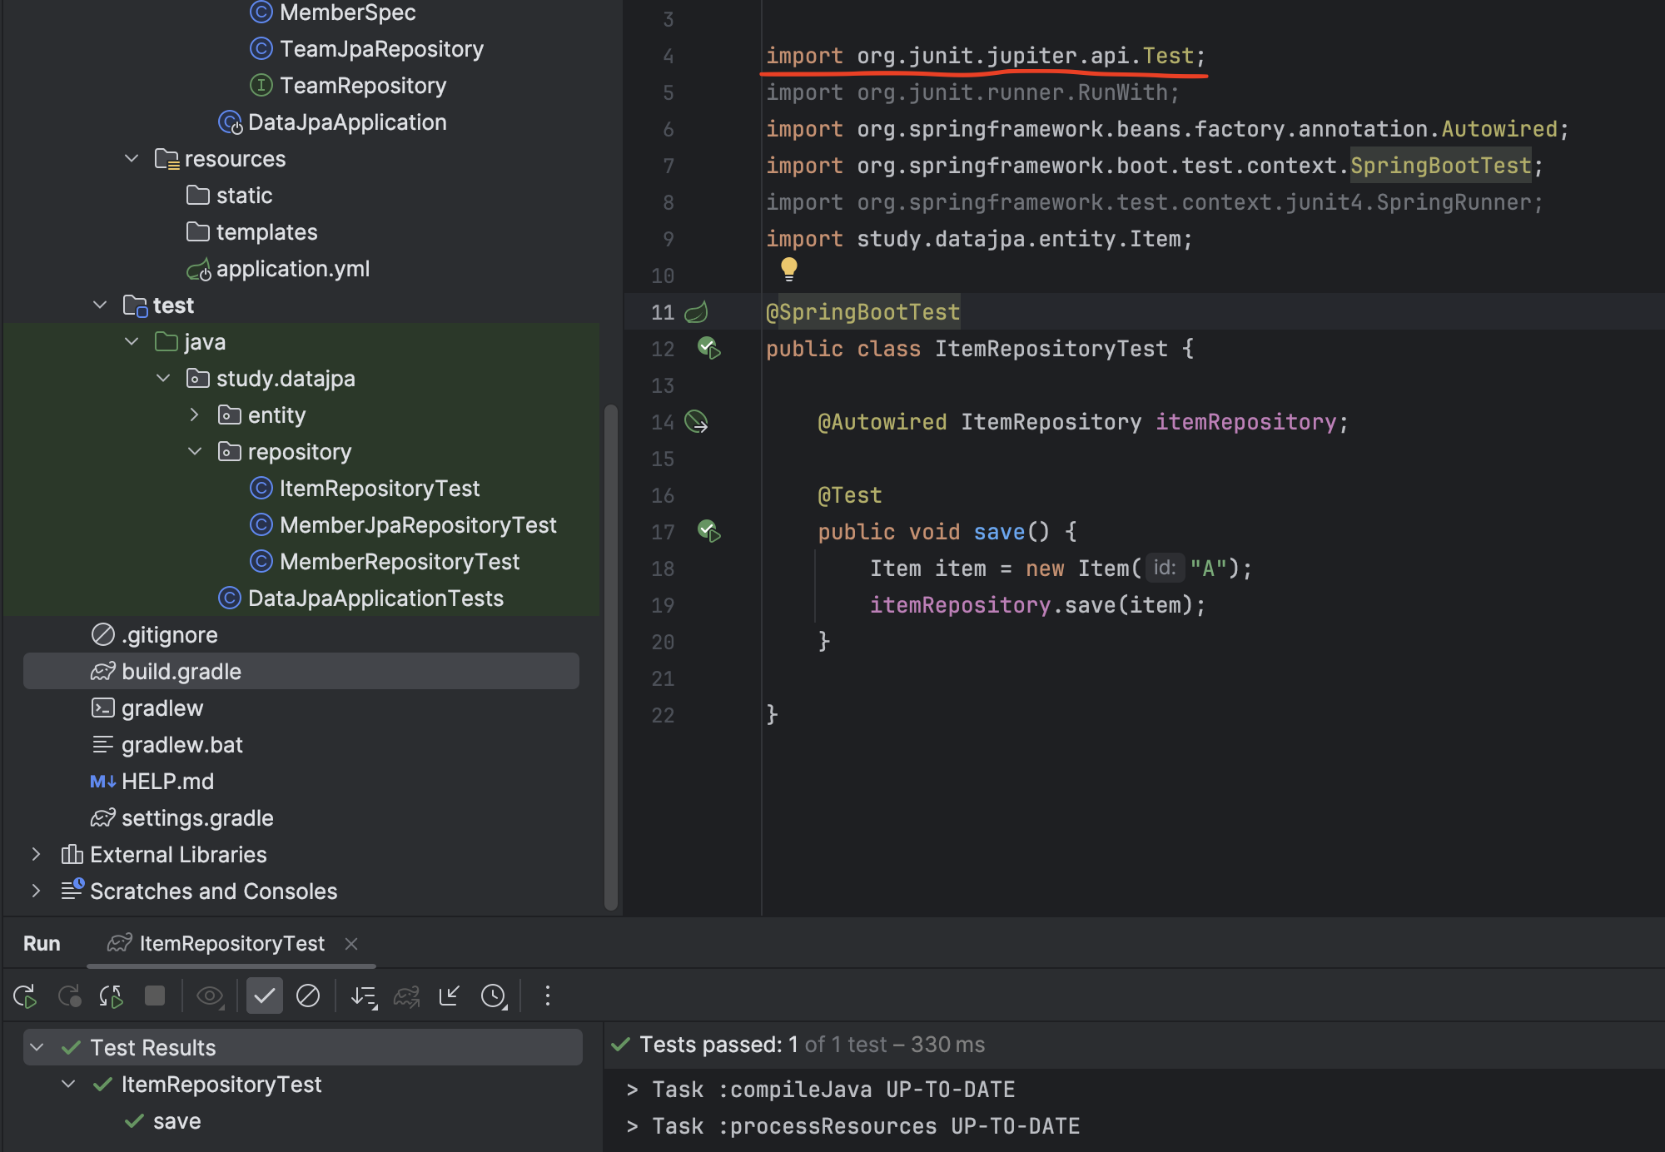Click project tree vertical scrollbar
Image resolution: width=1665 pixels, height=1152 pixels.
611,658
